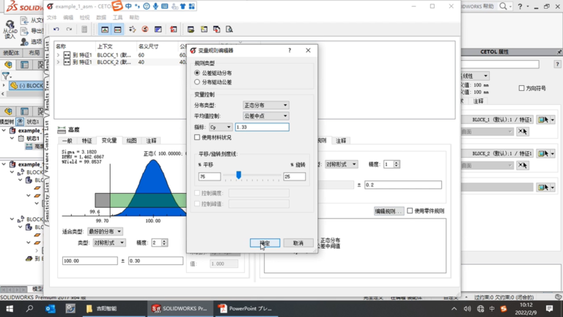The height and width of the screenshot is (317, 563).
Task: Click the help question mark in CETOL properties
Action: point(557,65)
